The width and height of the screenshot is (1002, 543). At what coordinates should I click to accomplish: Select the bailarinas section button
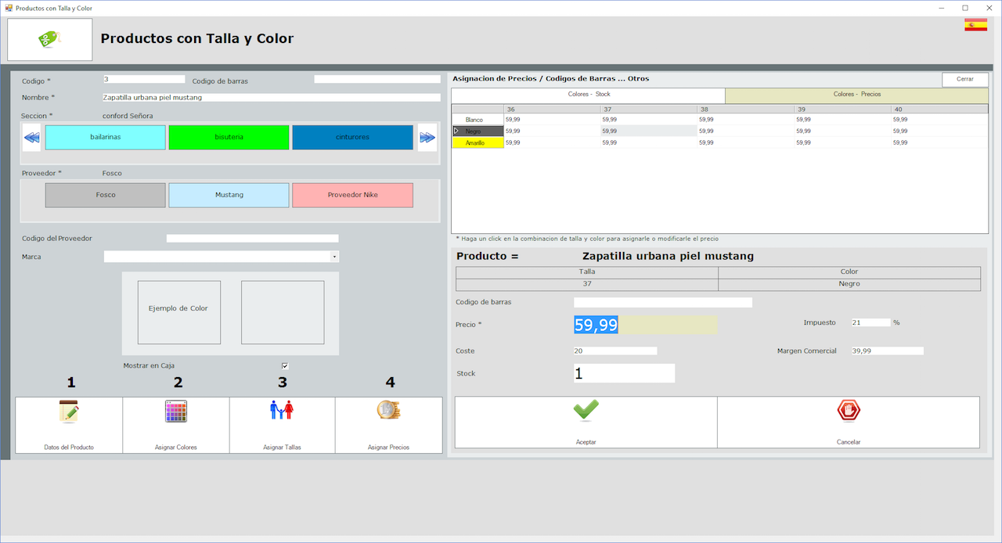click(105, 138)
